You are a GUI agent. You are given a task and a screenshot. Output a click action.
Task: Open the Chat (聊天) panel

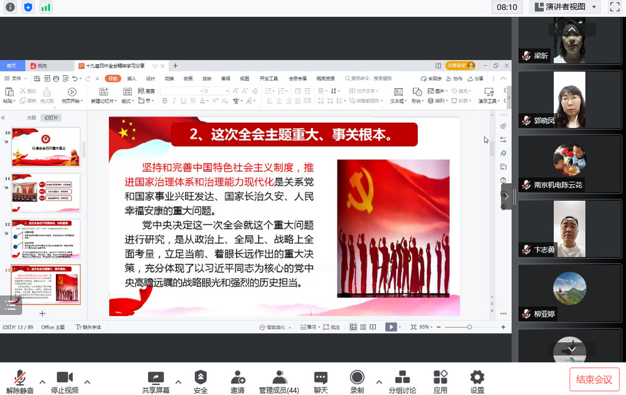pyautogui.click(x=321, y=380)
